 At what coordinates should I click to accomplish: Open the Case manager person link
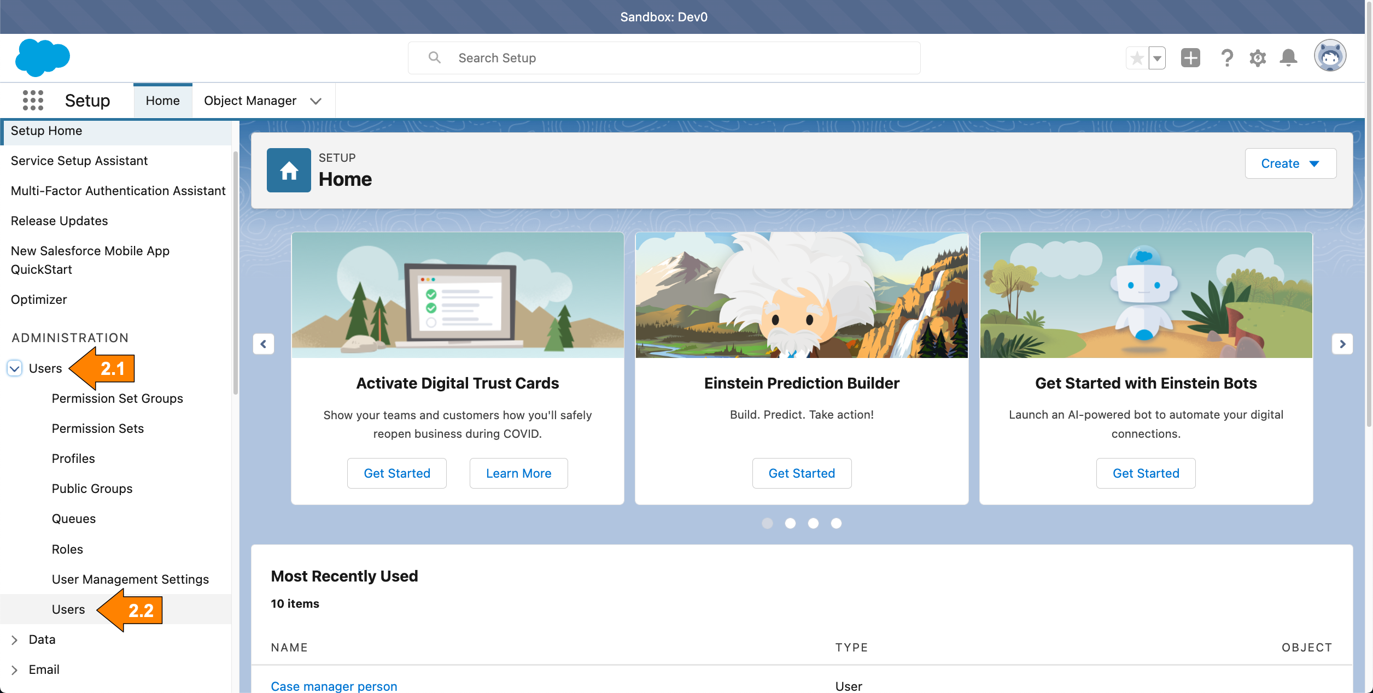[x=334, y=686]
